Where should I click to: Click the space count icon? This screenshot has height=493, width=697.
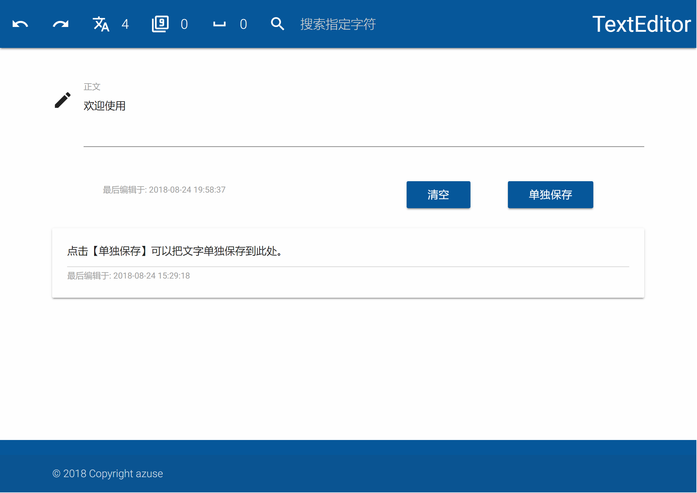coord(220,24)
